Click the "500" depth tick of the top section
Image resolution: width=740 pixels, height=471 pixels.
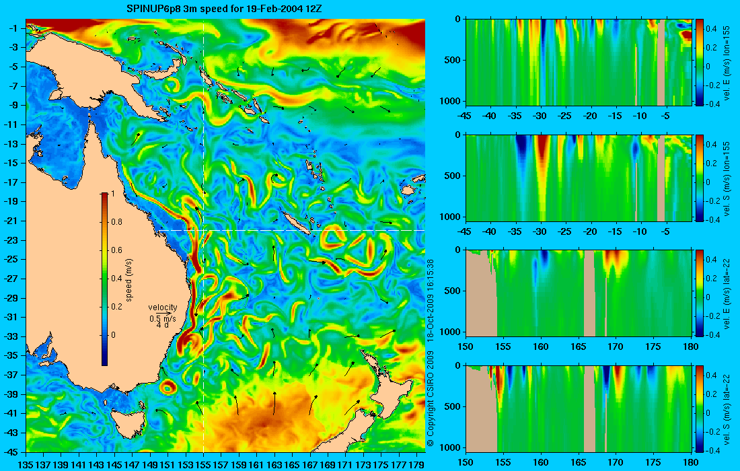(453, 60)
